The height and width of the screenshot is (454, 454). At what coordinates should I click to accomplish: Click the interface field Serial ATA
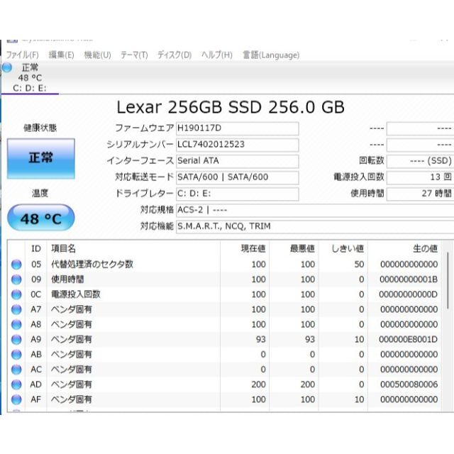238,161
